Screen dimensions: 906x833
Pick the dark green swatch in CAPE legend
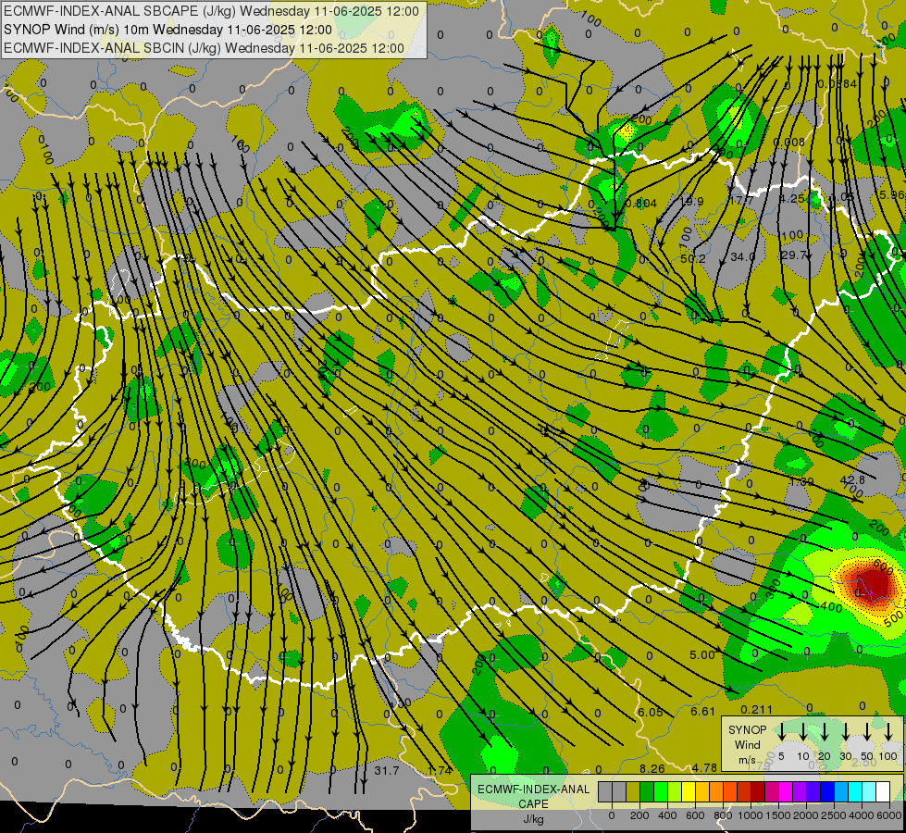(x=647, y=791)
